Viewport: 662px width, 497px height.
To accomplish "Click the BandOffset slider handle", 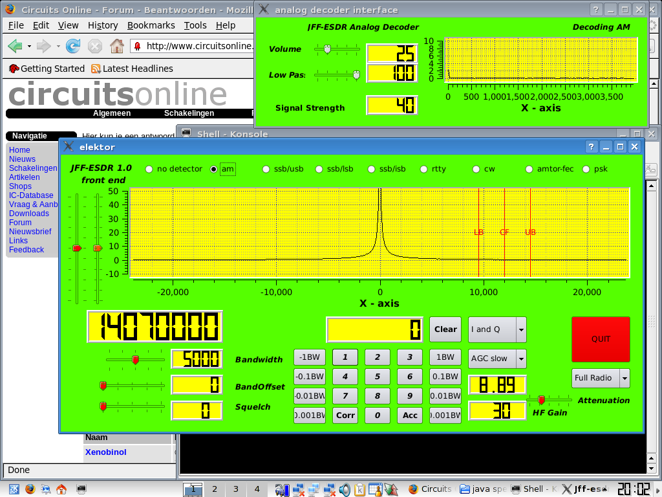I will pyautogui.click(x=103, y=386).
